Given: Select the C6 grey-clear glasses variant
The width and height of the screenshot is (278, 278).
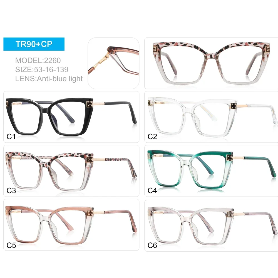Looking at the screenshot, I should tap(211, 225).
